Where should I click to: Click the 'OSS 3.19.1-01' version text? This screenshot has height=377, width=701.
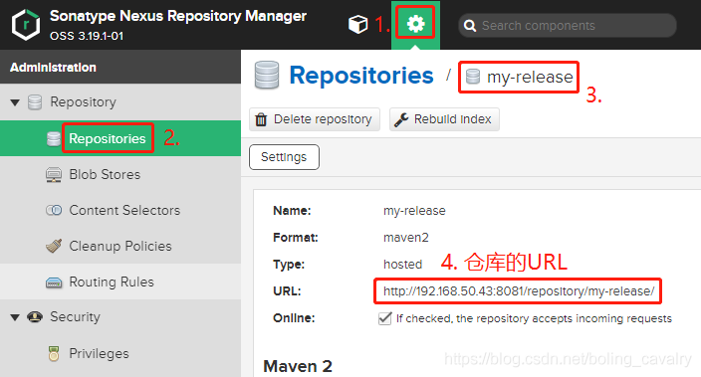click(x=87, y=36)
